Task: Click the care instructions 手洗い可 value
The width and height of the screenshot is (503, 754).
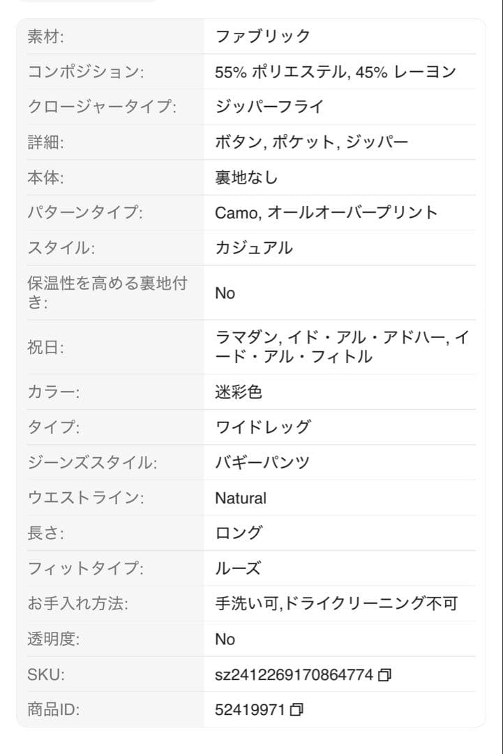Action: click(x=247, y=603)
